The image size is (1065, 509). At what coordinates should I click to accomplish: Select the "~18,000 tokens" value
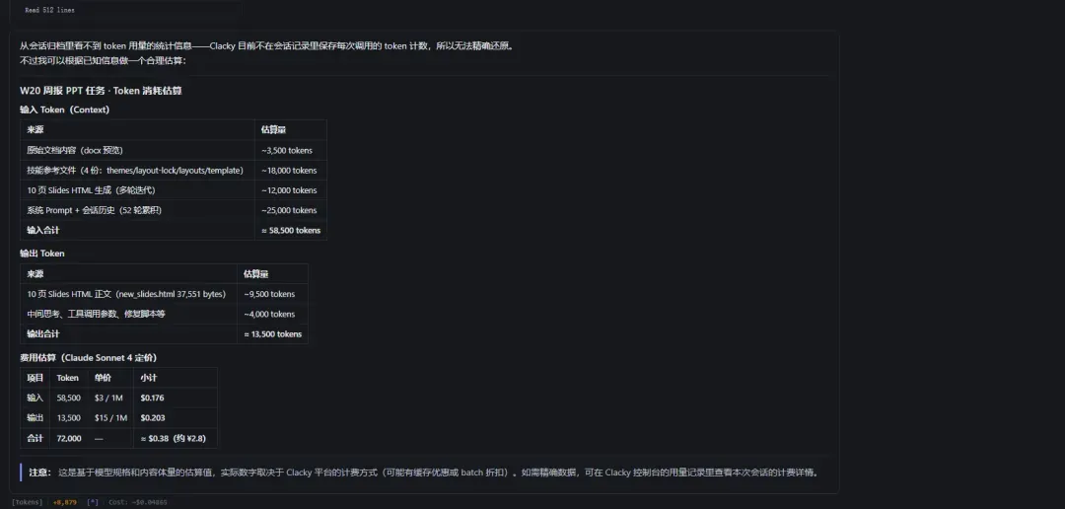289,171
